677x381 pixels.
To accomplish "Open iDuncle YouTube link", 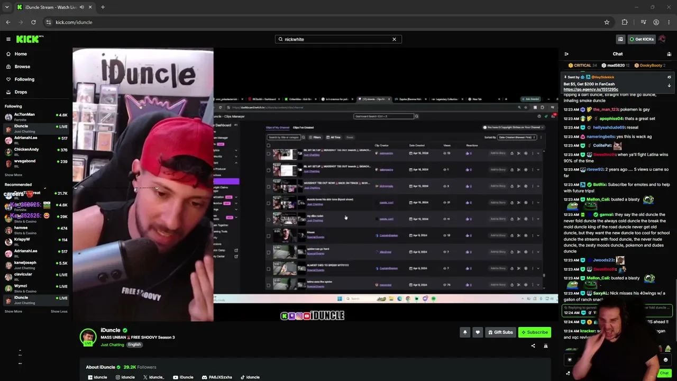I will (184, 377).
